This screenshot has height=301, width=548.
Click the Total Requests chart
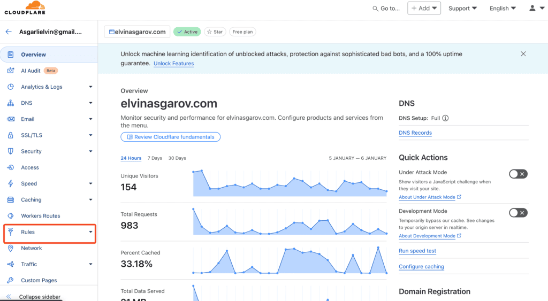click(x=290, y=222)
